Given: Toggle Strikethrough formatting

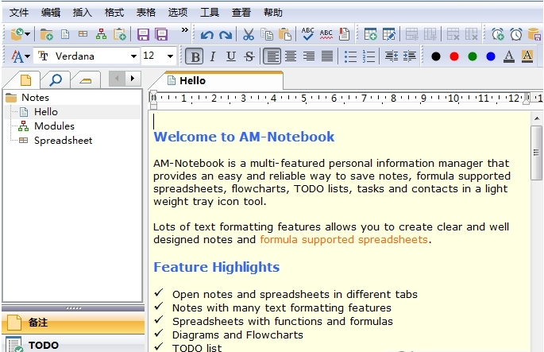Looking at the screenshot, I should tap(249, 56).
